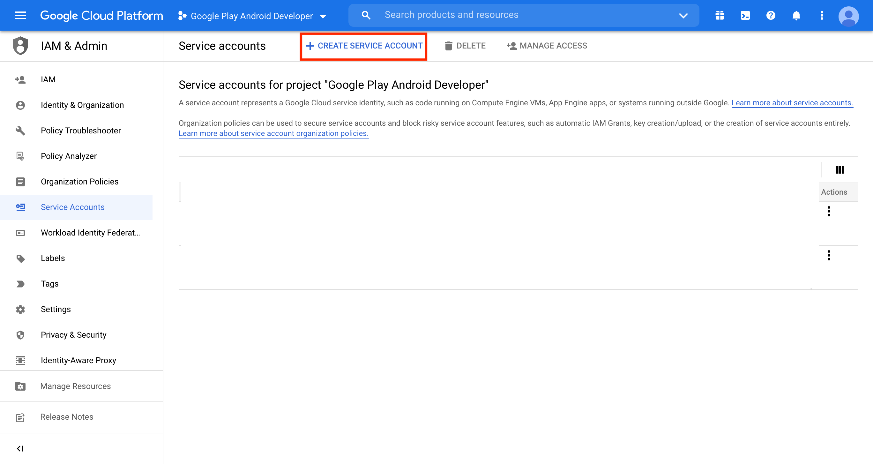Open the user account avatar
The height and width of the screenshot is (464, 873).
[x=848, y=16]
